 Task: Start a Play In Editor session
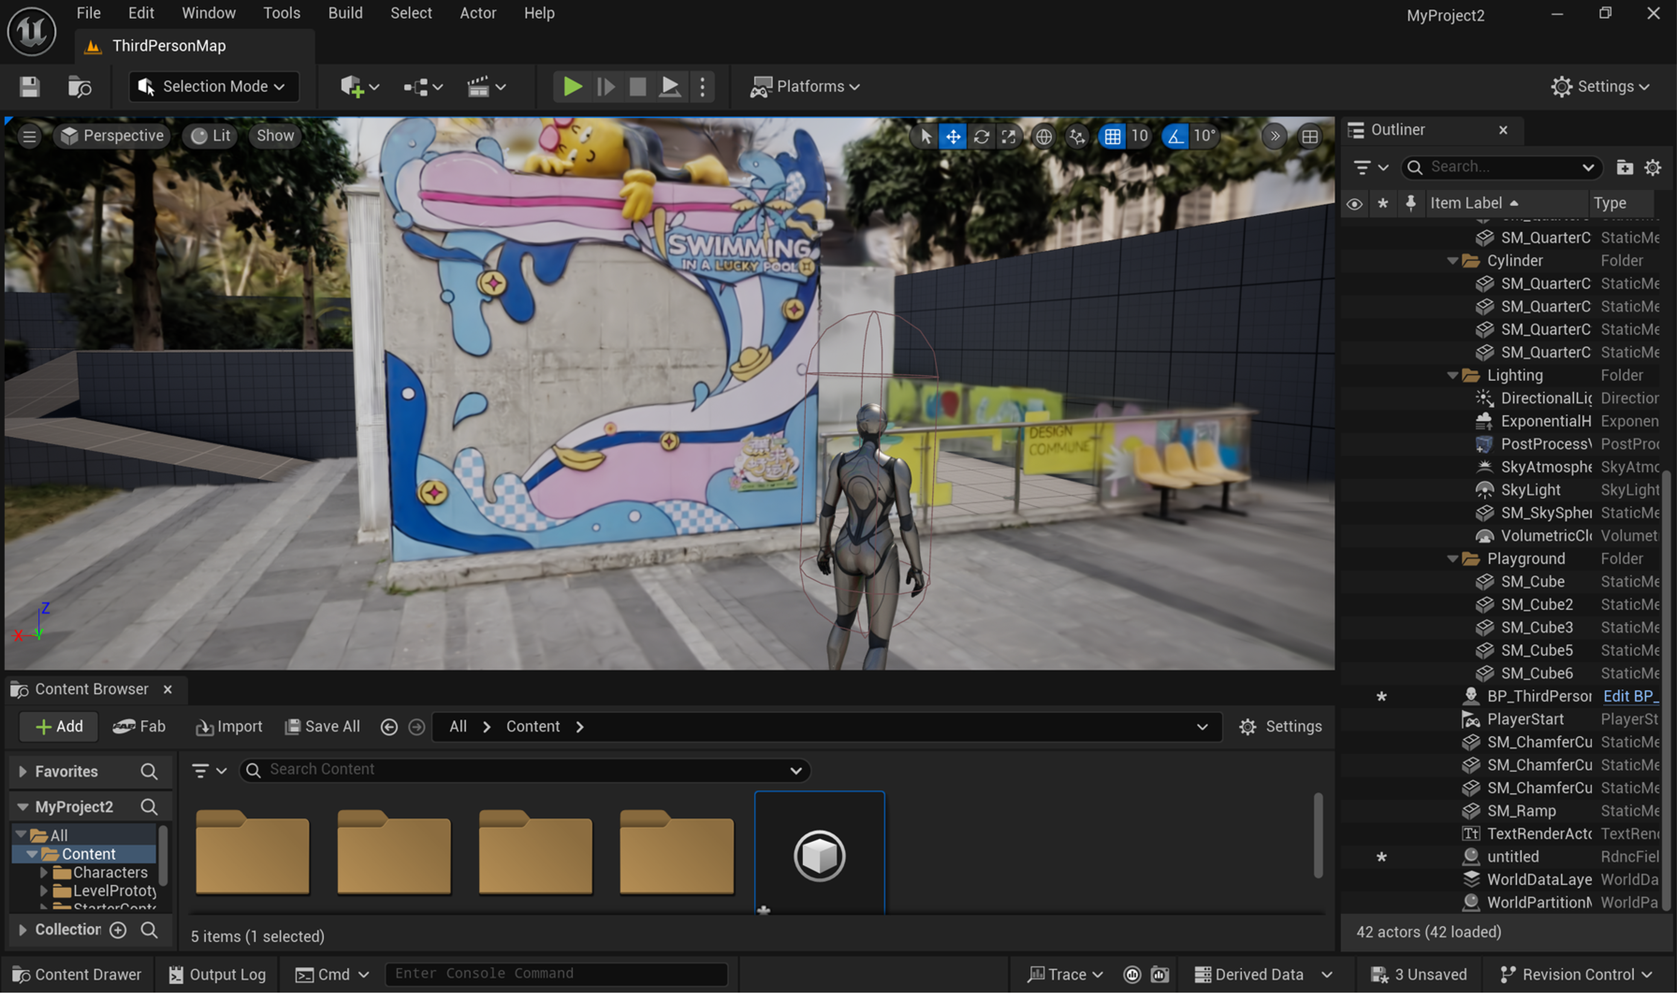click(572, 86)
